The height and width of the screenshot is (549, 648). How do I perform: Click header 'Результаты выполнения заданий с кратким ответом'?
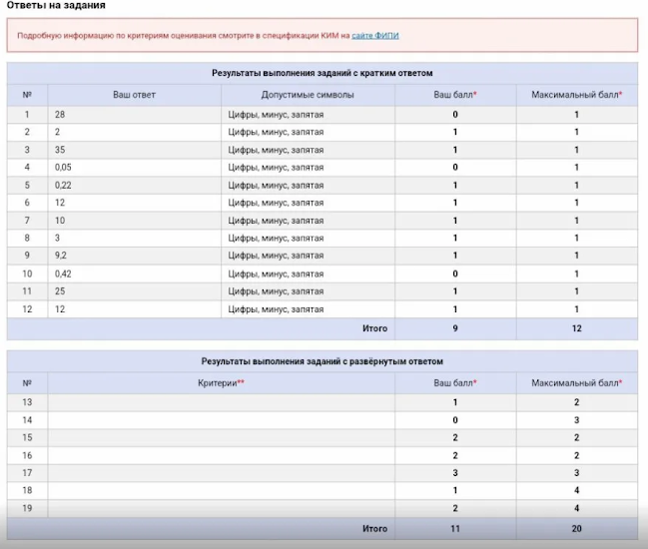[323, 73]
